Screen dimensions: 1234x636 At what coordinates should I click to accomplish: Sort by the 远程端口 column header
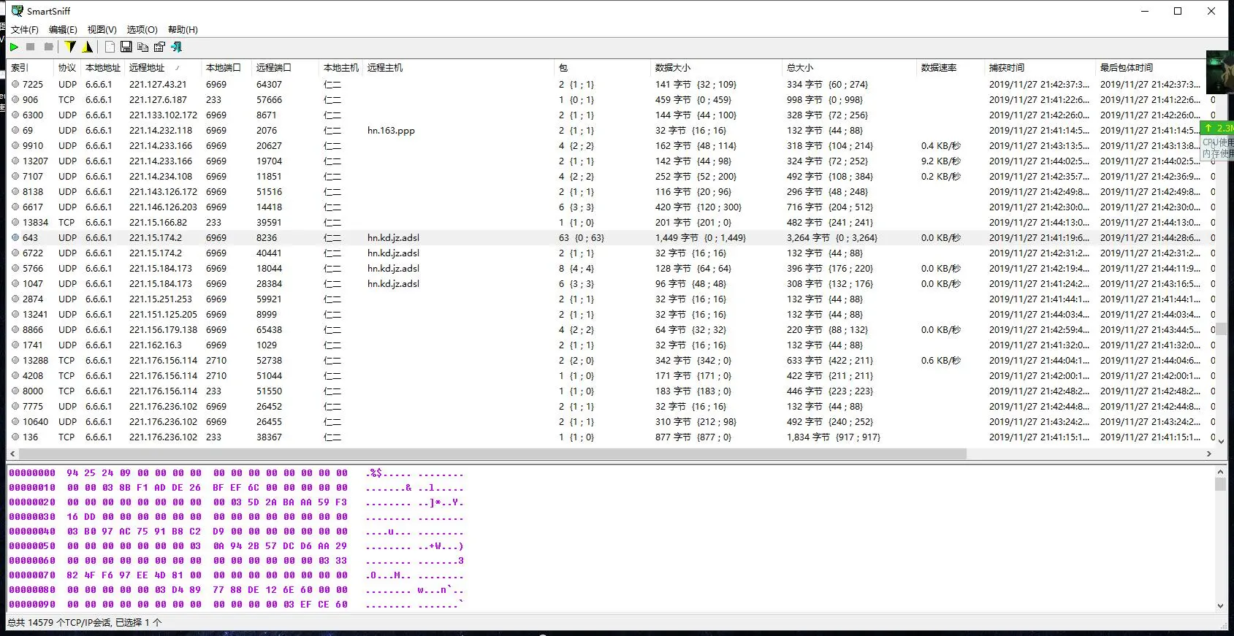(x=285, y=67)
